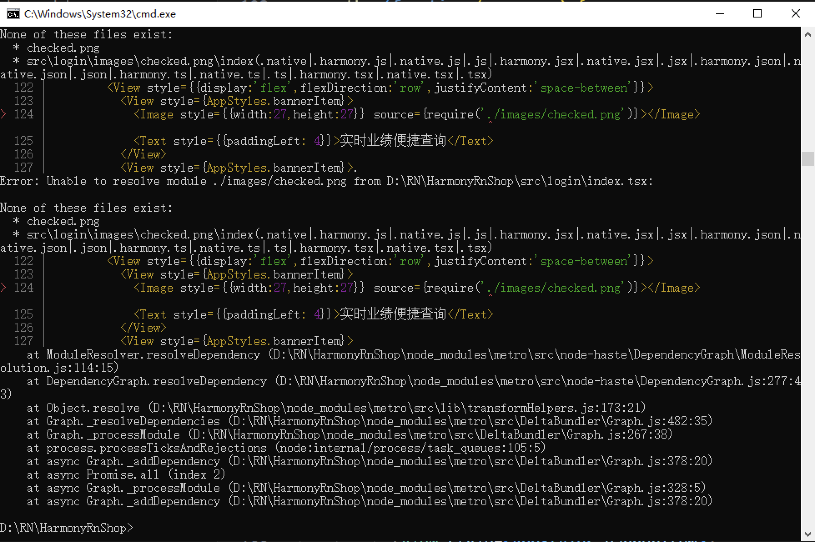This screenshot has width=815, height=542.
Task: Click the 'at ModuleResolver.resolveDependency' stack line
Action: pyautogui.click(x=144, y=355)
